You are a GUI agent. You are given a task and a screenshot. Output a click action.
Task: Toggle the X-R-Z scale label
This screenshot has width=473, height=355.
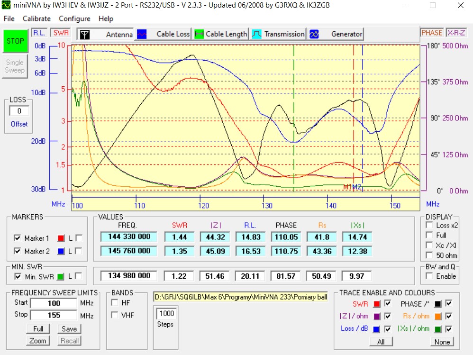coord(456,33)
